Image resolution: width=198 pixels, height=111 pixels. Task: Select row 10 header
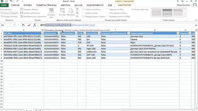pyautogui.click(x=2, y=61)
